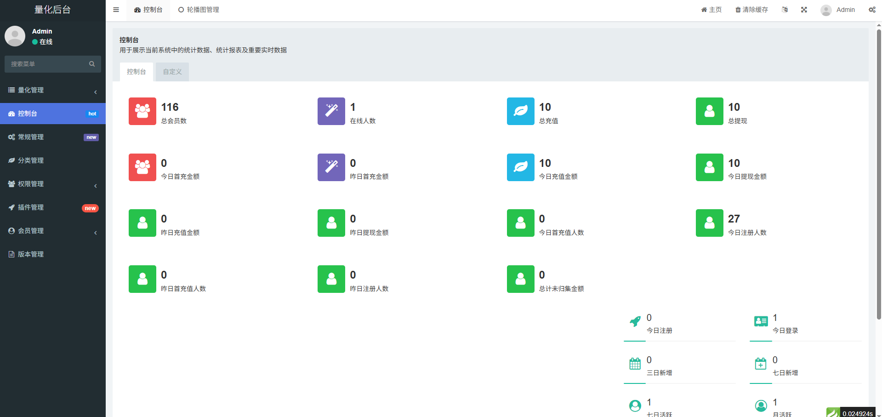Open 常规管理 in the sidebar
882x417 pixels.
(x=53, y=137)
